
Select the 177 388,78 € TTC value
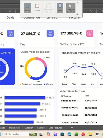(x=71, y=33)
